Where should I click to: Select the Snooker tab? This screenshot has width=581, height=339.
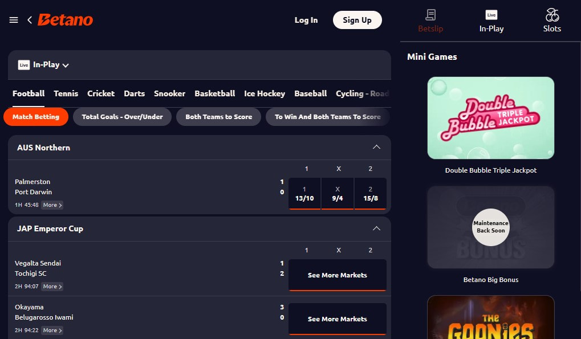pyautogui.click(x=170, y=93)
